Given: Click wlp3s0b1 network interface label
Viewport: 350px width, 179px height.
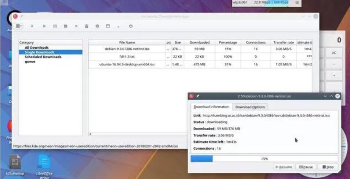Looking at the screenshot, I should (240, 2).
